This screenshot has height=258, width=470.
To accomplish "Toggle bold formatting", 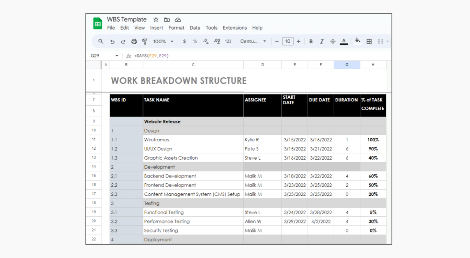I will 311,41.
